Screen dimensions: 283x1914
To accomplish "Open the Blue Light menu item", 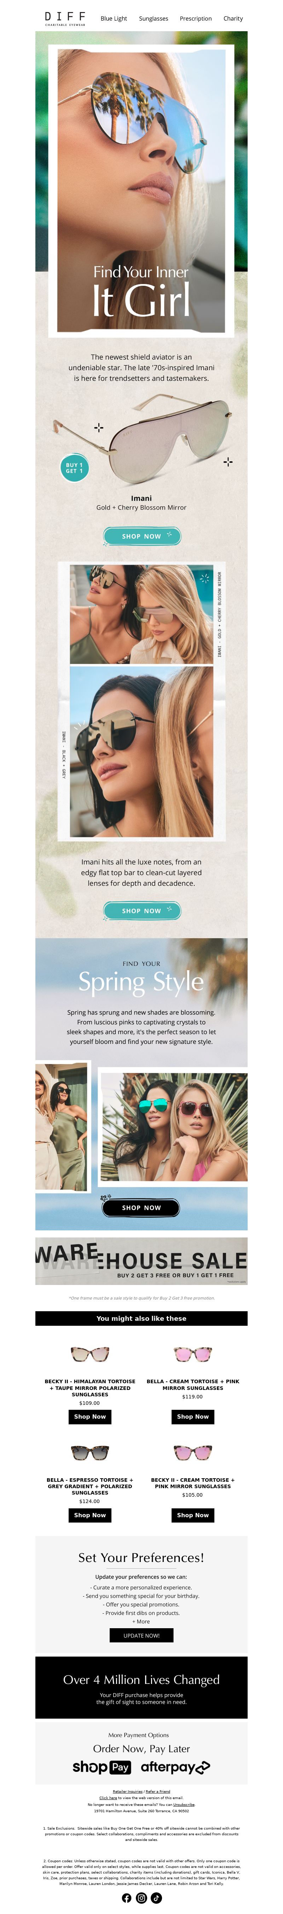I will [114, 18].
